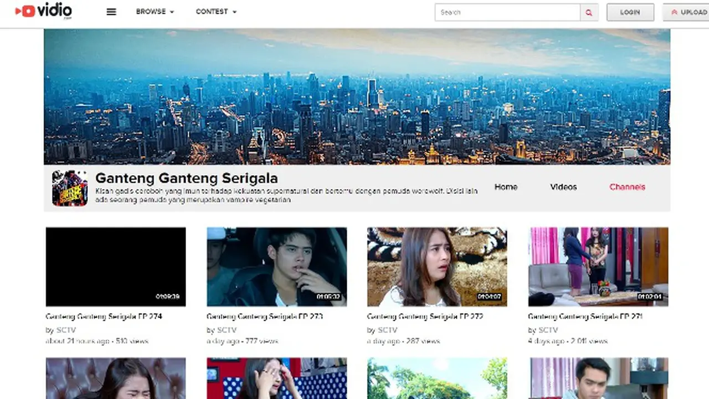709x399 pixels.
Task: Expand the Contest dropdown
Action: [x=216, y=12]
